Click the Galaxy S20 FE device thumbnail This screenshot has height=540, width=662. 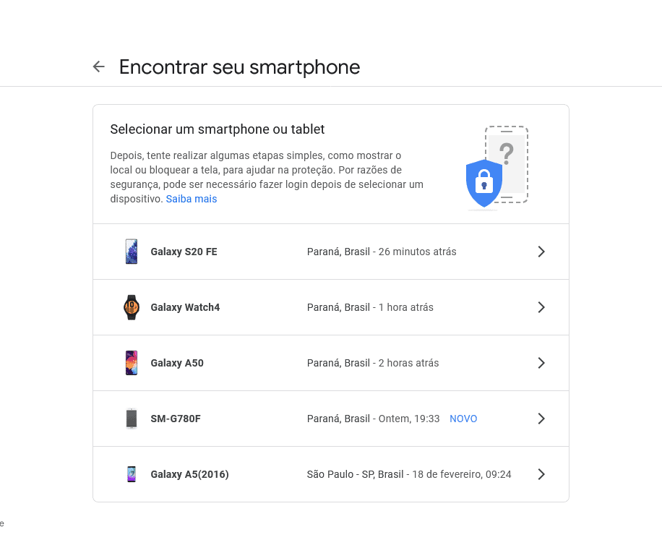[x=132, y=251]
